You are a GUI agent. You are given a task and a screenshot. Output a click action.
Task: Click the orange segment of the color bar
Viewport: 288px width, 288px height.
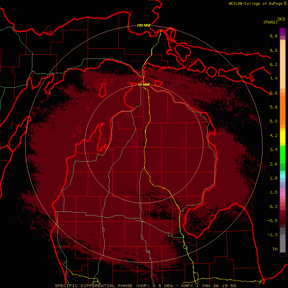coord(283,110)
